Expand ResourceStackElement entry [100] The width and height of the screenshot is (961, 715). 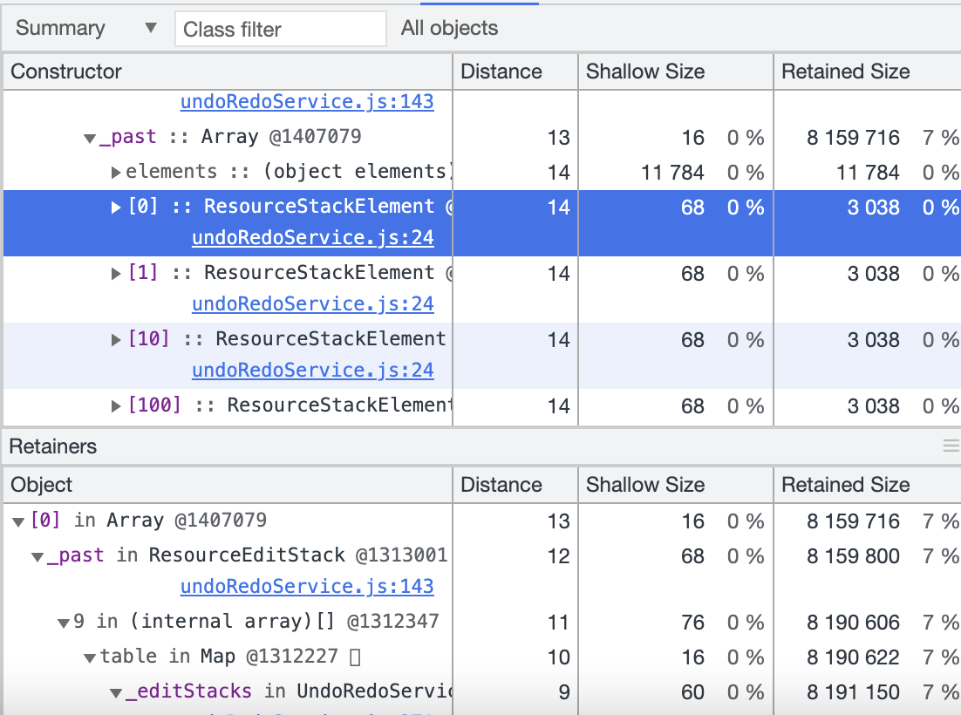[114, 405]
